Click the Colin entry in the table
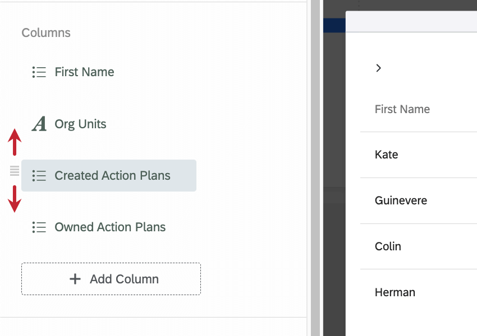 [388, 246]
